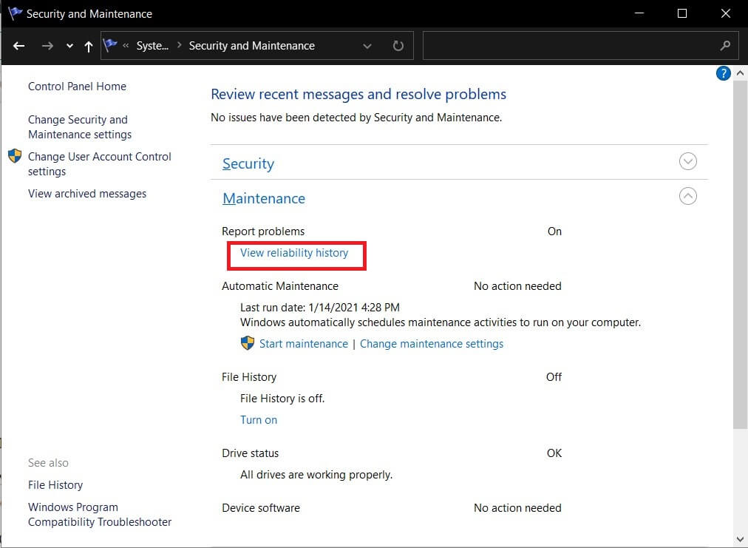The width and height of the screenshot is (748, 548).
Task: Click the Forward navigation arrow
Action: [x=47, y=46]
